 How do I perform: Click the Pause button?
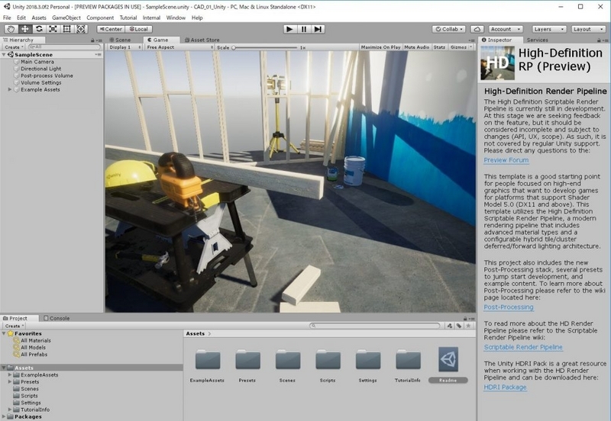(x=303, y=29)
